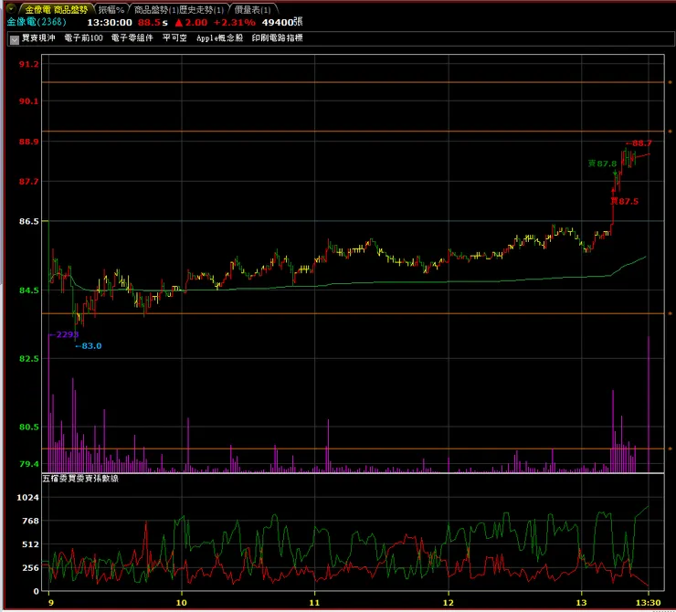Click the 11 hour label on time axis
Screen dimensions: 676x612
click(315, 603)
